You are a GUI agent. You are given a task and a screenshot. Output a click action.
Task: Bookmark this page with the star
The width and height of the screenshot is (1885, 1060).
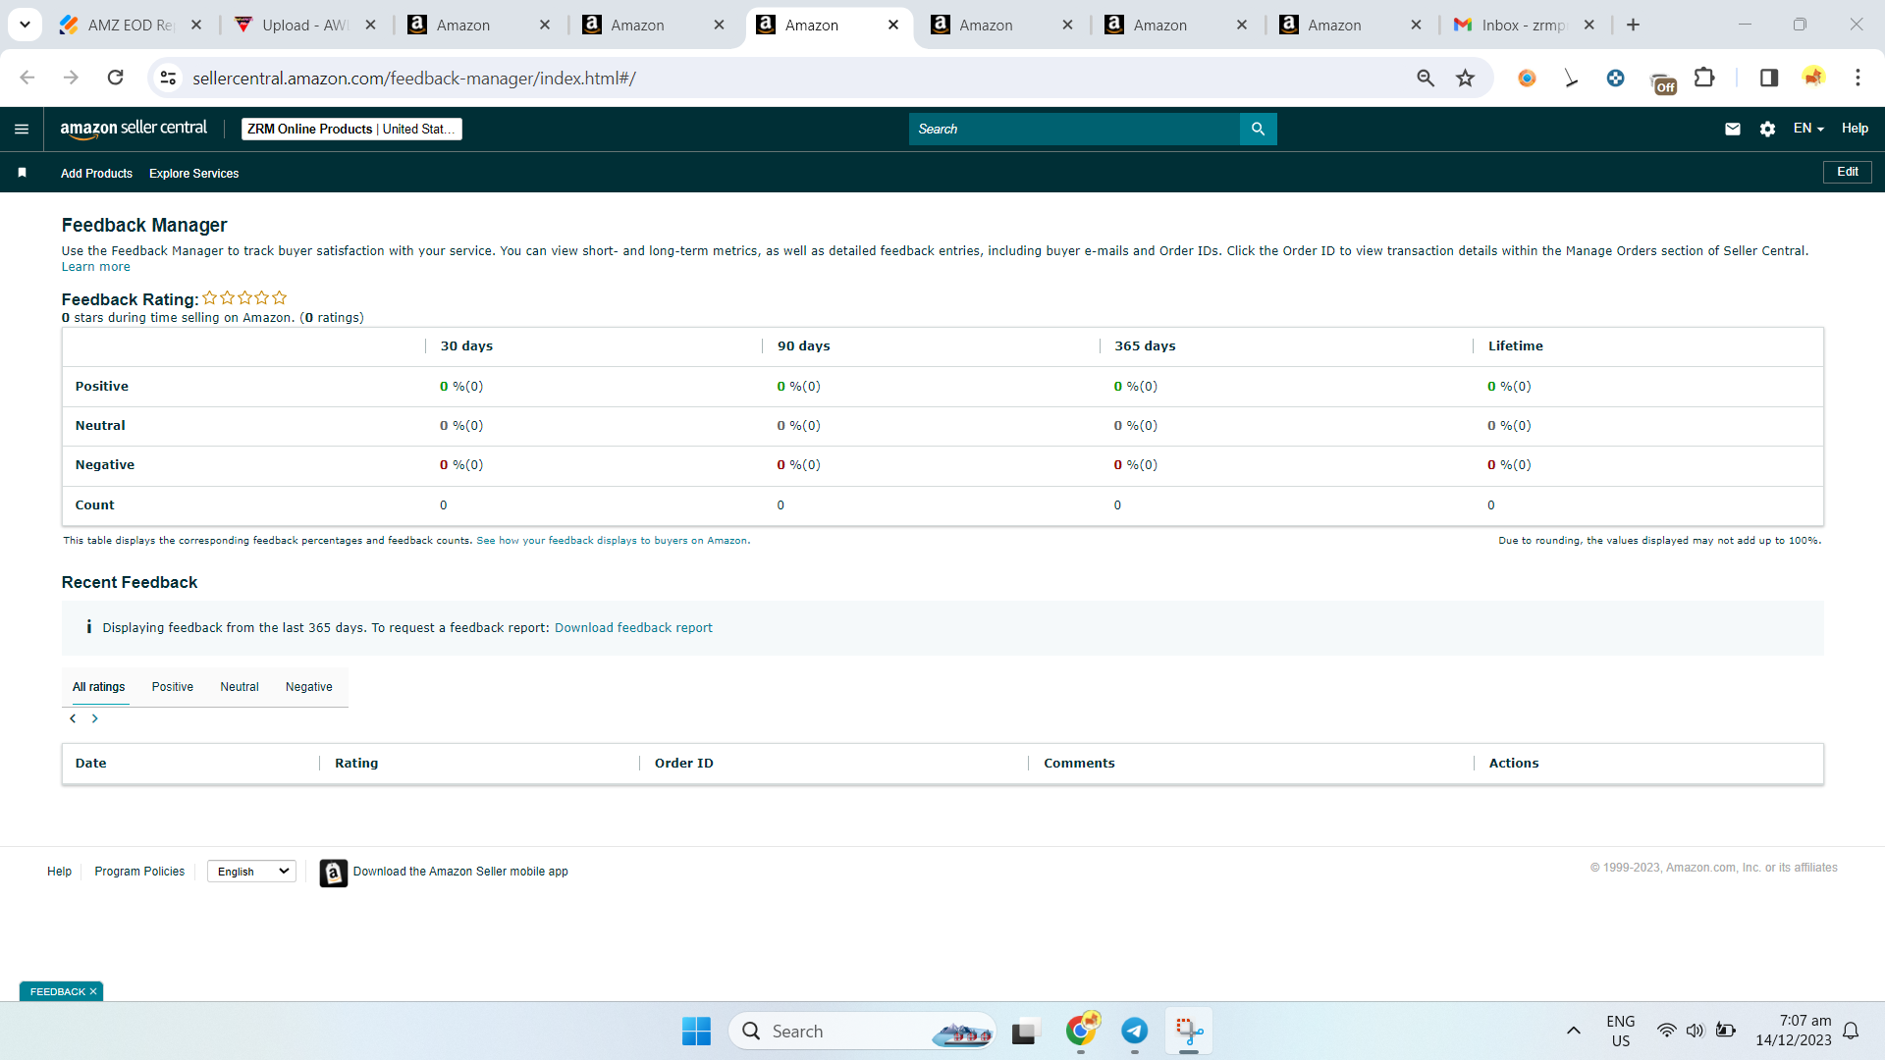pos(1465,78)
